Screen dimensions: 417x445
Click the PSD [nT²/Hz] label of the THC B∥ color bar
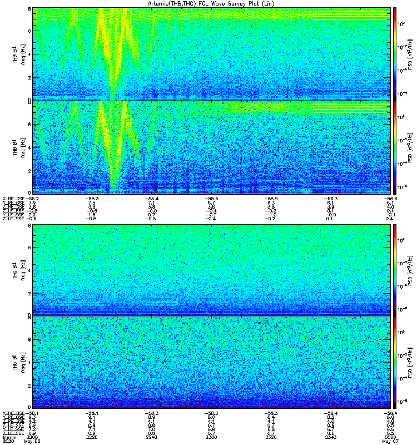click(410, 363)
